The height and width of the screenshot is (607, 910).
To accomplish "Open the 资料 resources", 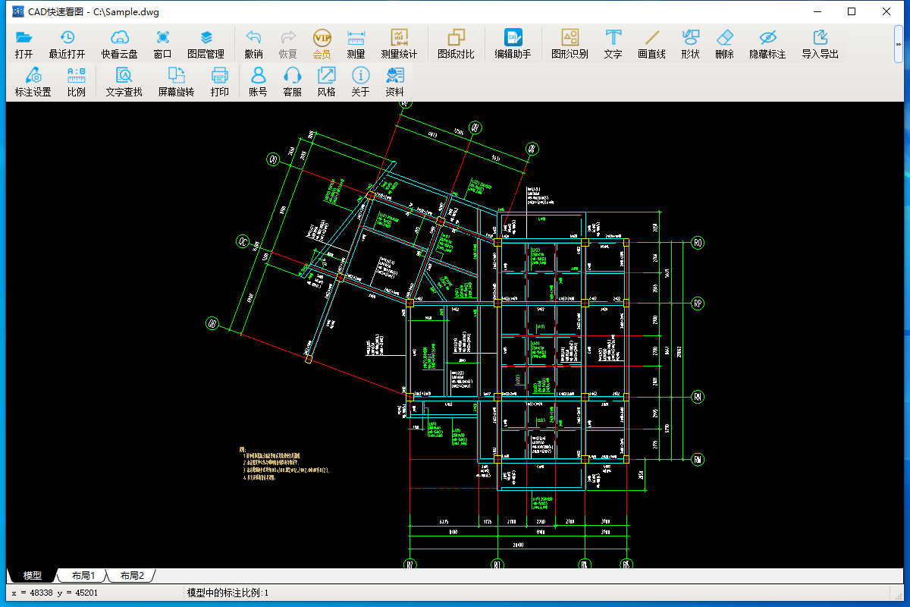I will (x=395, y=82).
